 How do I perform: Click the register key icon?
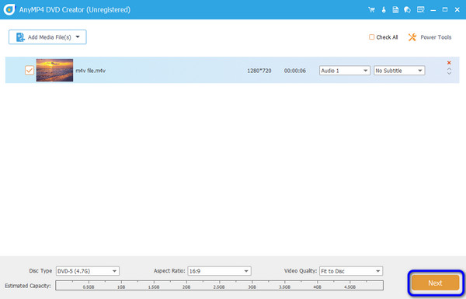coord(384,10)
